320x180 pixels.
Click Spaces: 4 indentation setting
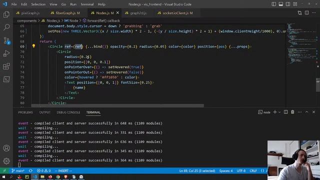point(226,170)
